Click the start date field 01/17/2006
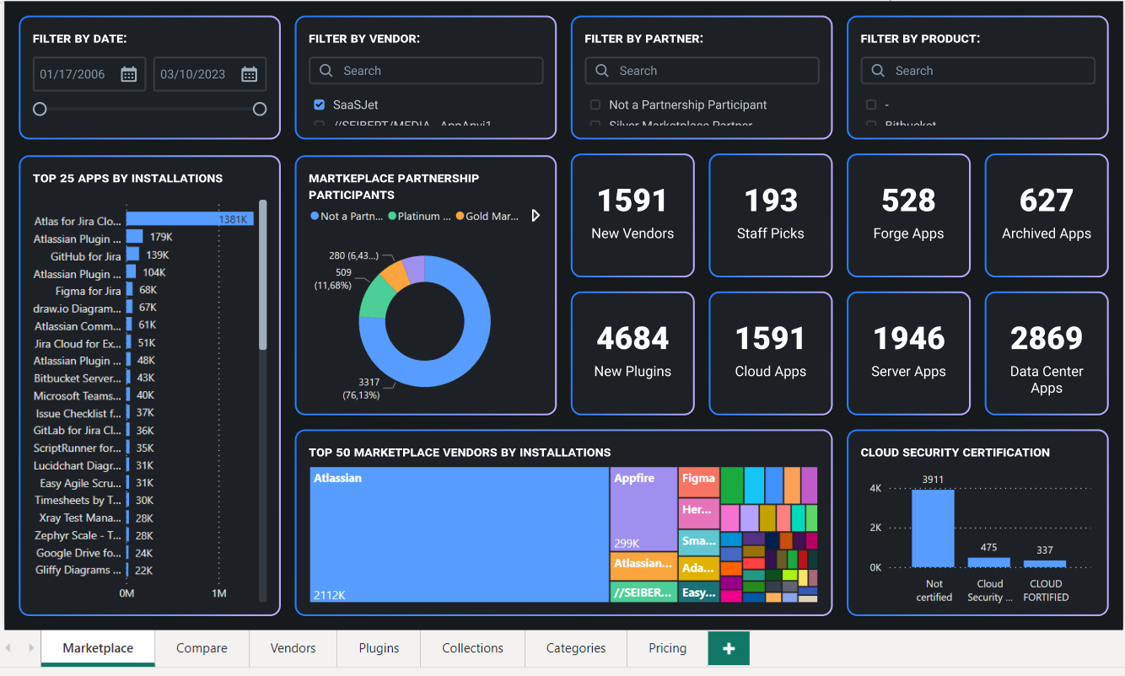1125x676 pixels. pyautogui.click(x=89, y=74)
